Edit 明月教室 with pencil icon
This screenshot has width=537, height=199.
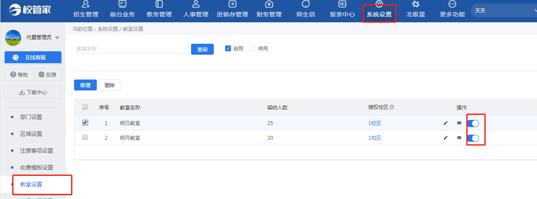pos(446,138)
